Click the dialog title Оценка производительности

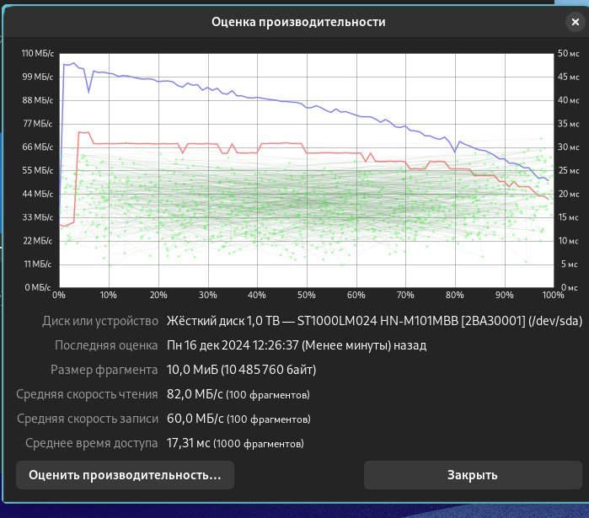click(298, 22)
